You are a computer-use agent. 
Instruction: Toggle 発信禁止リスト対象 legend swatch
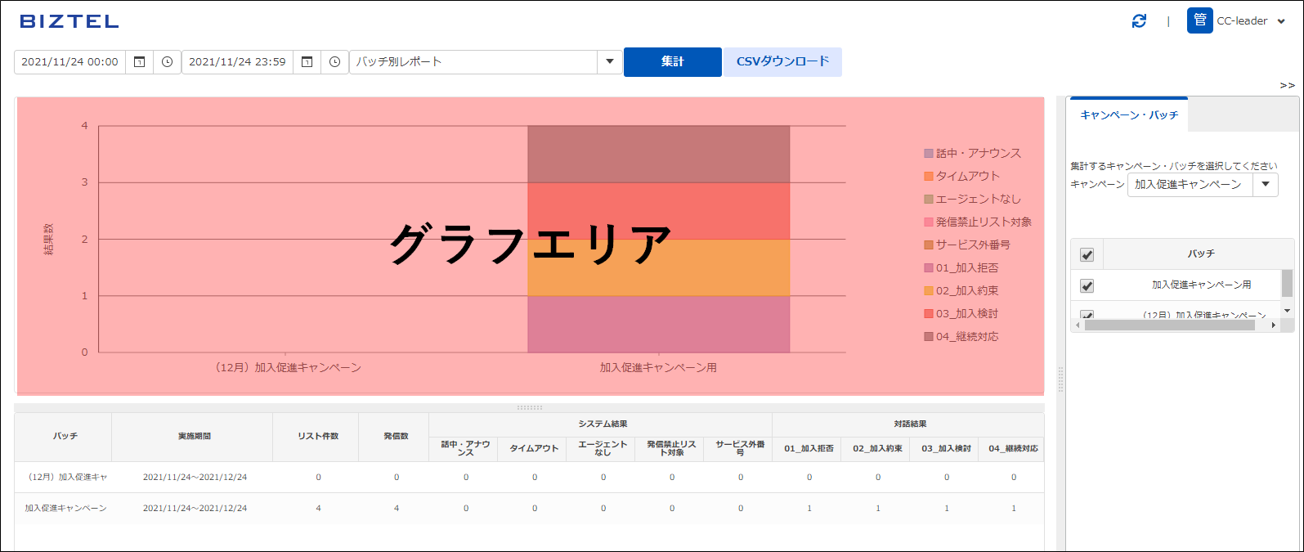[929, 222]
